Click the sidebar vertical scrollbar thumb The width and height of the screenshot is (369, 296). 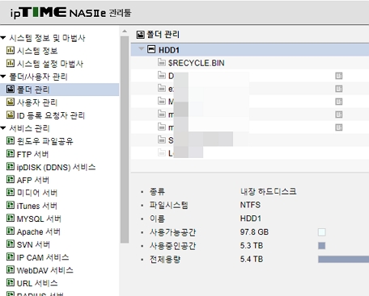125,140
